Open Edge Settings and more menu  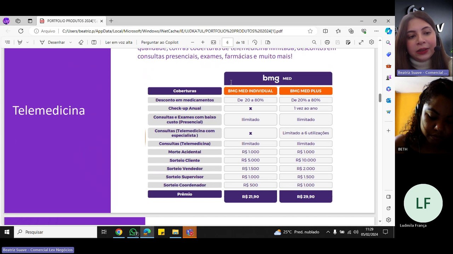point(377,31)
